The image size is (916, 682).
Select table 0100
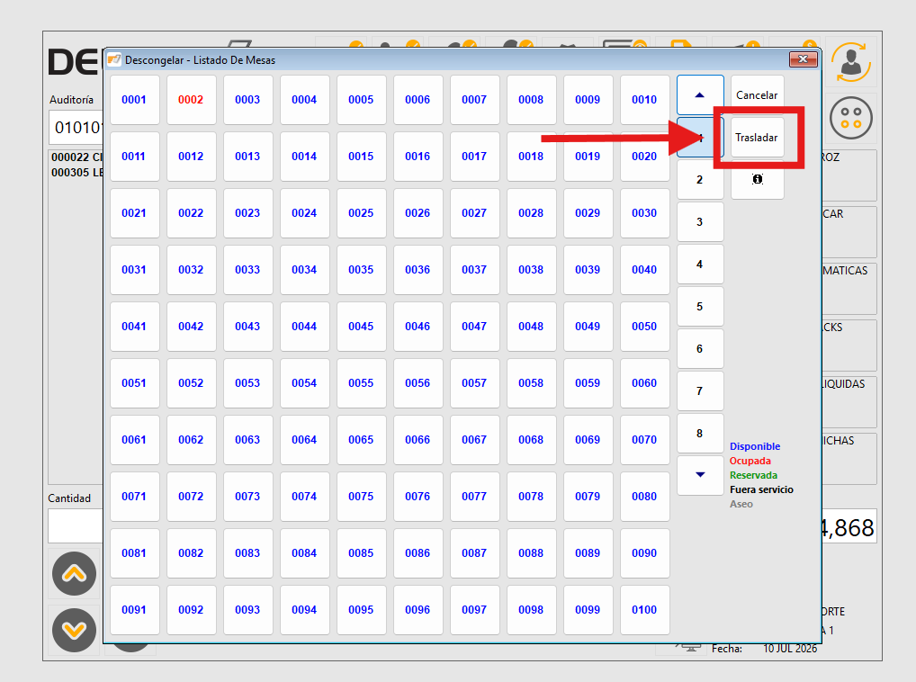(644, 610)
